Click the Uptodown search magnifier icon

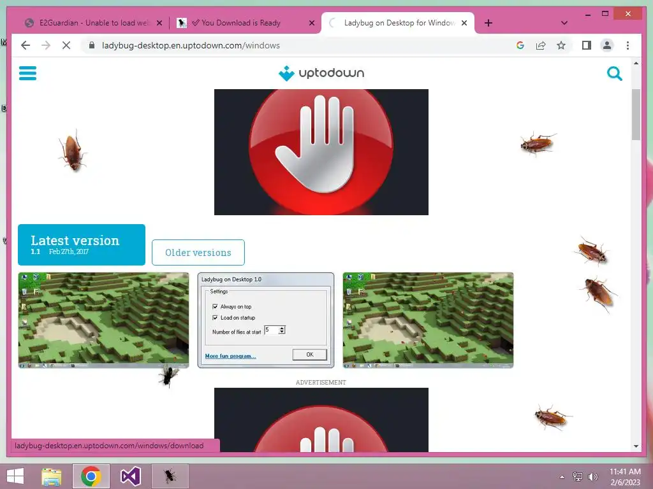[614, 74]
